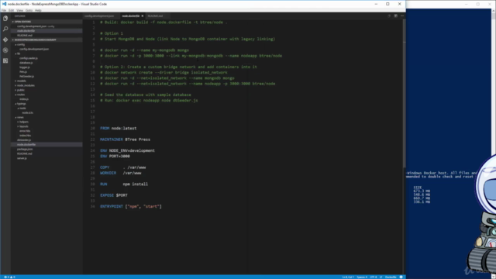496x279 pixels.
Task: Open dbSeeder.js in the file tree
Action: click(x=24, y=140)
